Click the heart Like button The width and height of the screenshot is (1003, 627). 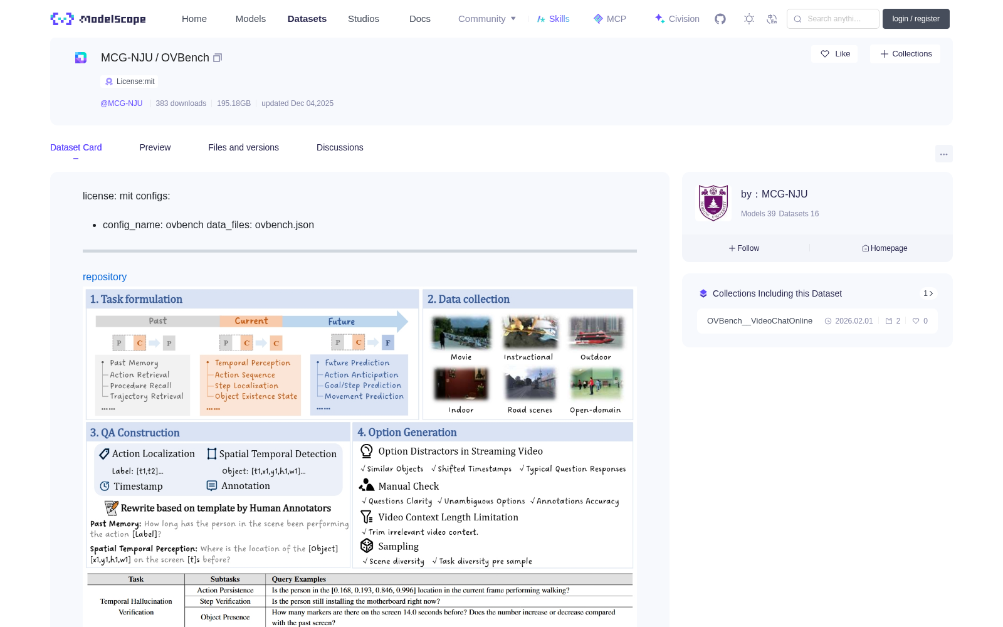tap(834, 54)
